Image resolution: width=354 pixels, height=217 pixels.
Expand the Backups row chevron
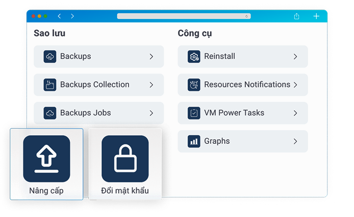(x=151, y=56)
